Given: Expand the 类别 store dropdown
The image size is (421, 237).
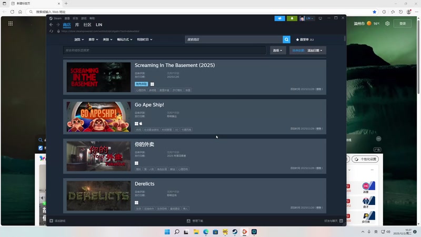Looking at the screenshot, I should [107, 39].
